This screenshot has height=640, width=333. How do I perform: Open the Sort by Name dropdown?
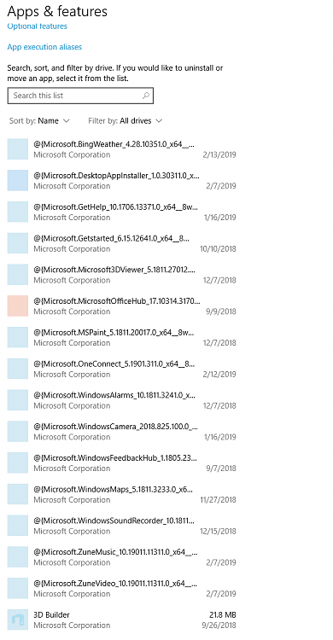coord(39,121)
